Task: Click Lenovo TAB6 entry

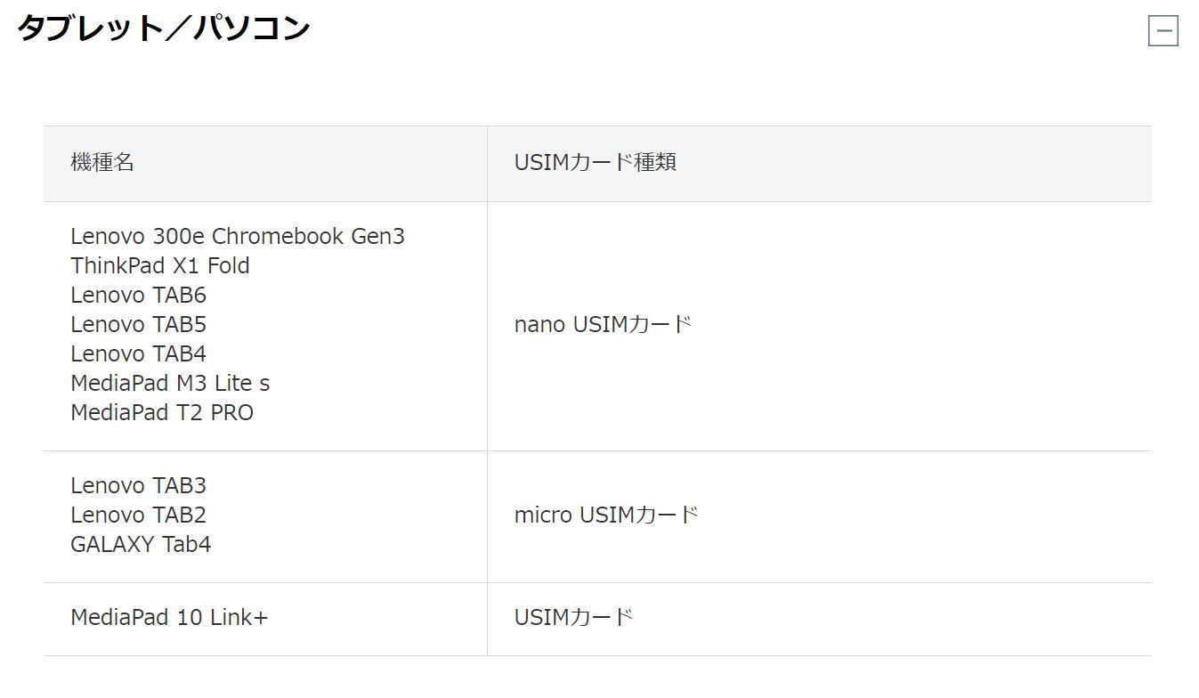Action: point(138,295)
